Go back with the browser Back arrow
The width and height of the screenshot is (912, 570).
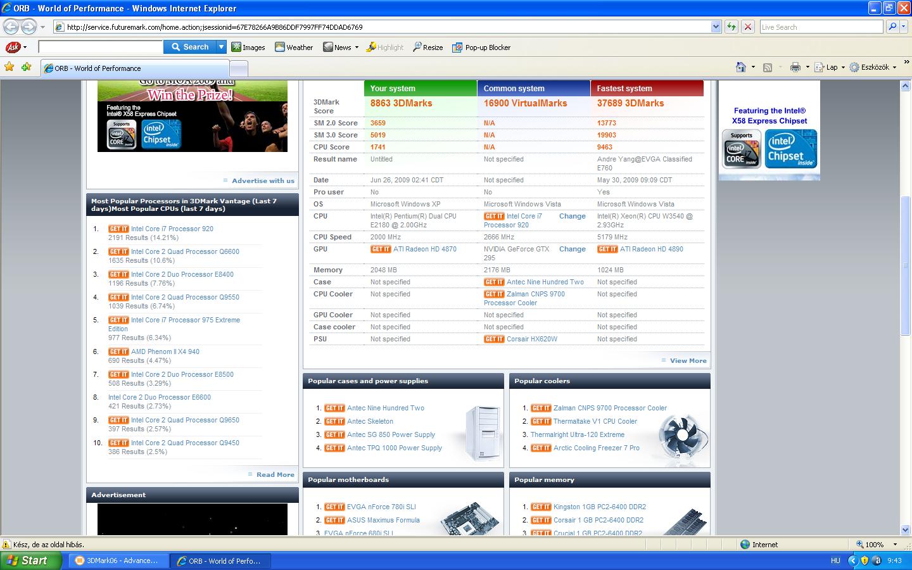11,27
